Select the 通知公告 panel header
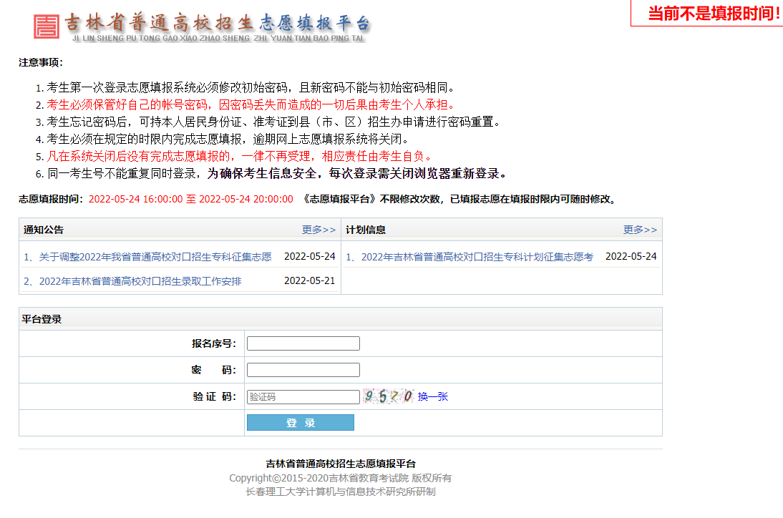This screenshot has width=783, height=518. [44, 230]
